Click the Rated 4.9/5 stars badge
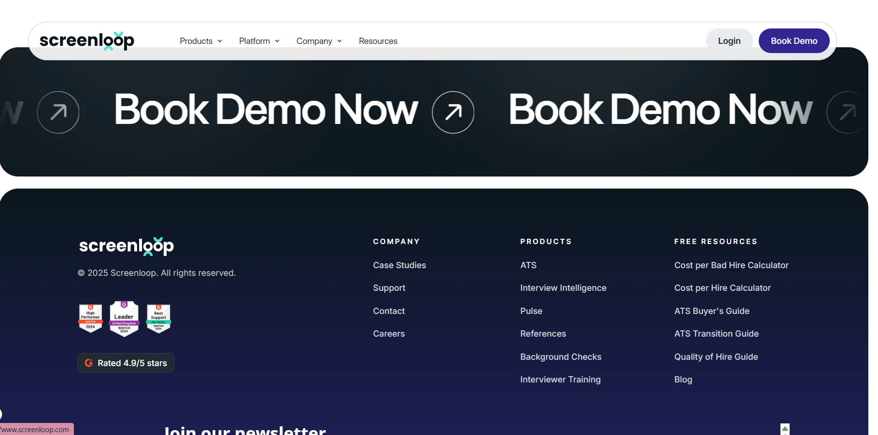The height and width of the screenshot is (435, 878). (126, 363)
